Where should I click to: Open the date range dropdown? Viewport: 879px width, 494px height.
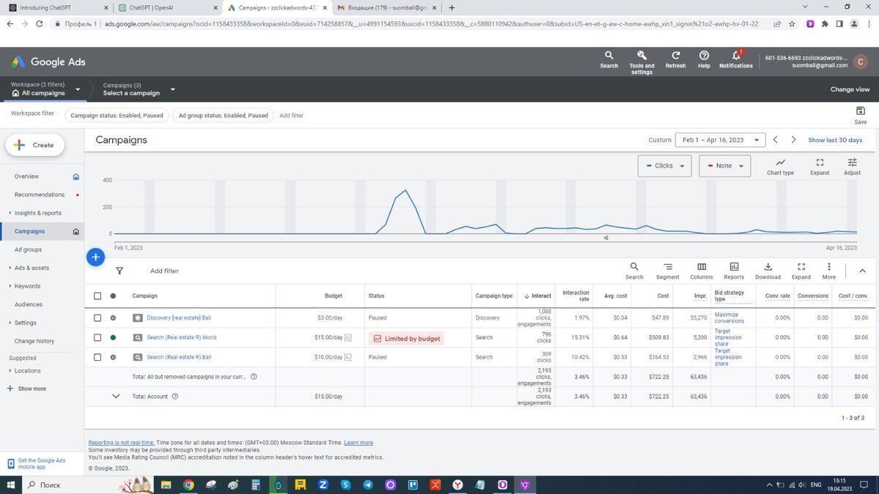tap(720, 140)
